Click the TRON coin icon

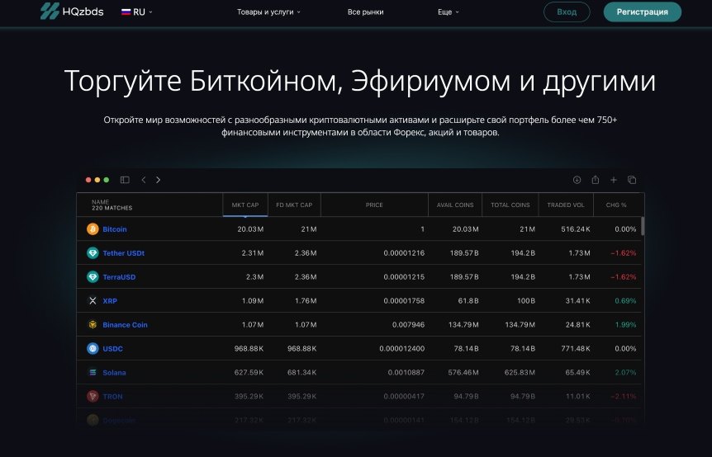(93, 396)
